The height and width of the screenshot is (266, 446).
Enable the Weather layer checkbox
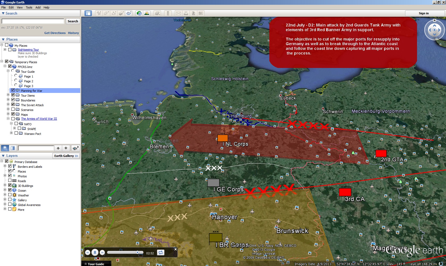point(10,195)
